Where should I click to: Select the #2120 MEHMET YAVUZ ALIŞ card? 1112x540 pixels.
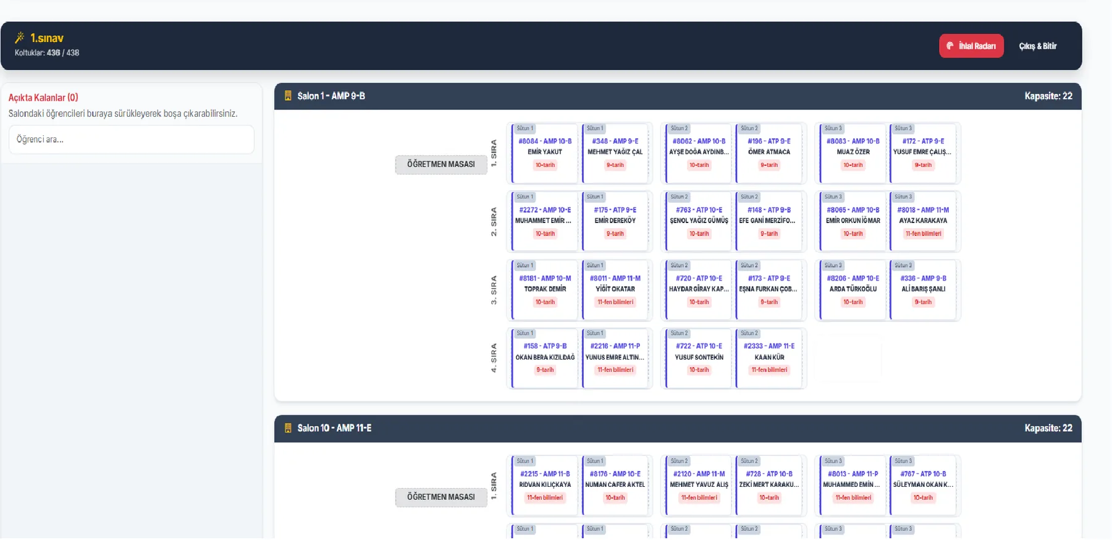coord(699,486)
